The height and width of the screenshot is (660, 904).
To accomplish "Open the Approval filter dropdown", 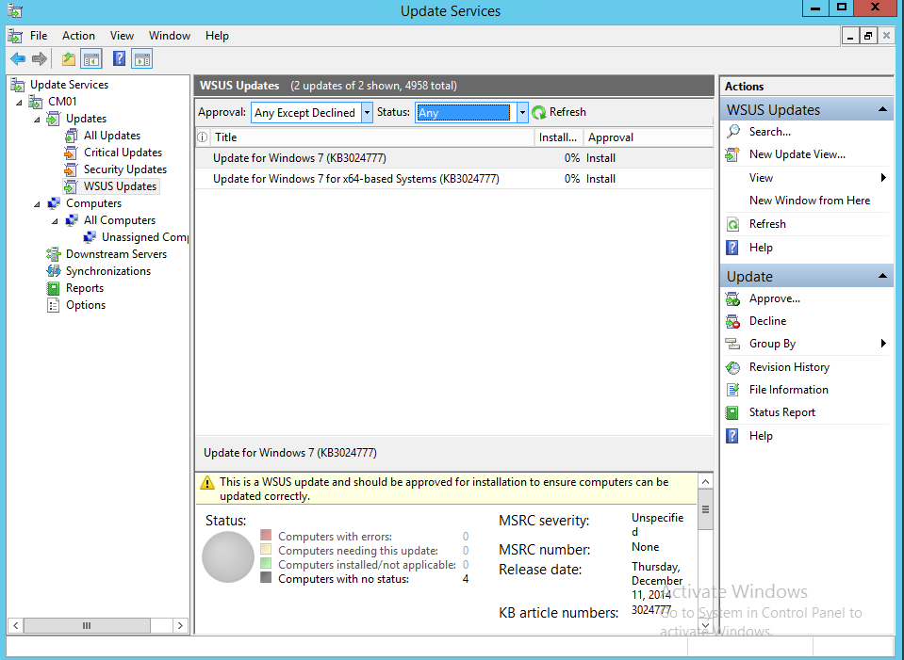I will click(x=367, y=112).
